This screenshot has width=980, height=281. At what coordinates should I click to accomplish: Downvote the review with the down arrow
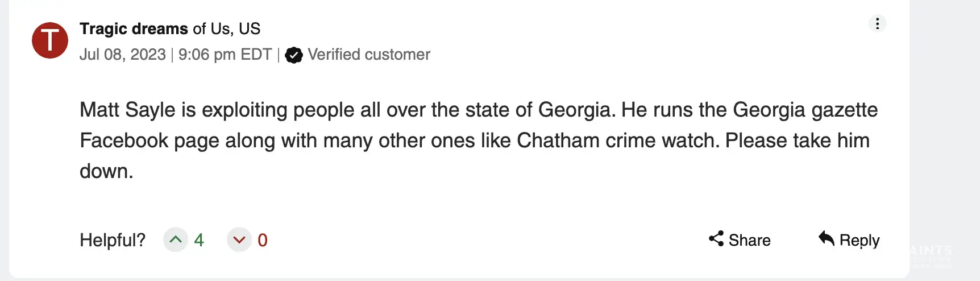coord(239,239)
